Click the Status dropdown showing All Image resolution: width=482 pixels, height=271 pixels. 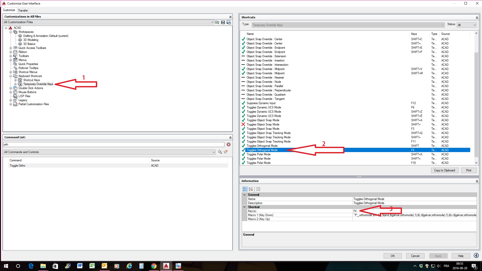point(467,25)
